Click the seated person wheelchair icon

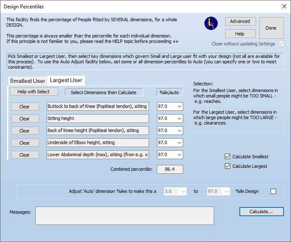[x=211, y=24]
